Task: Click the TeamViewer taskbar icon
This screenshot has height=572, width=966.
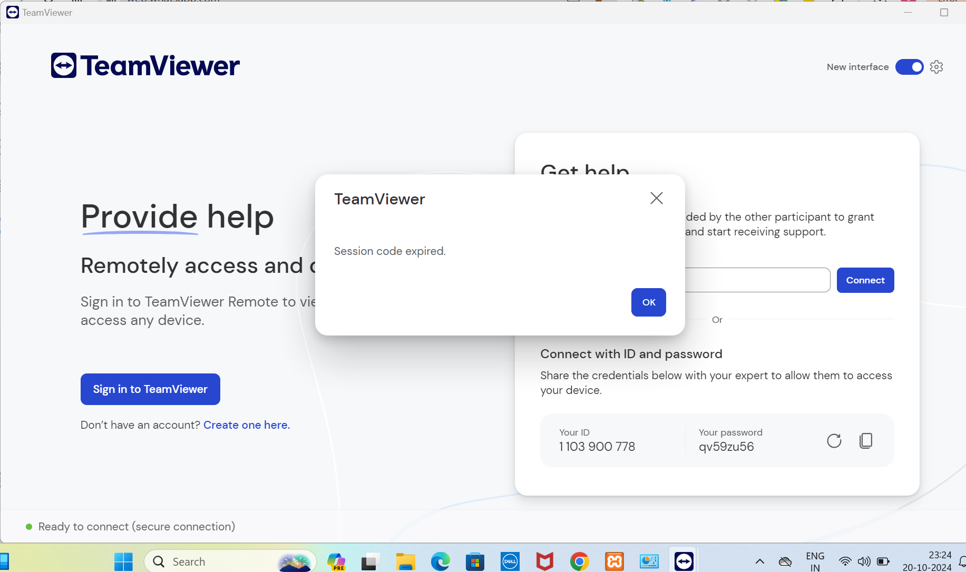Action: [x=684, y=561]
